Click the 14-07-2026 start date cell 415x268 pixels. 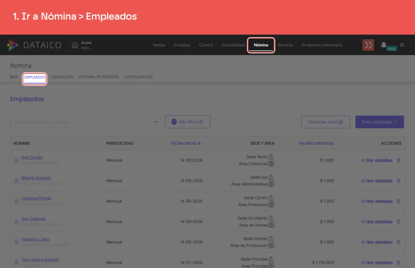point(191,262)
